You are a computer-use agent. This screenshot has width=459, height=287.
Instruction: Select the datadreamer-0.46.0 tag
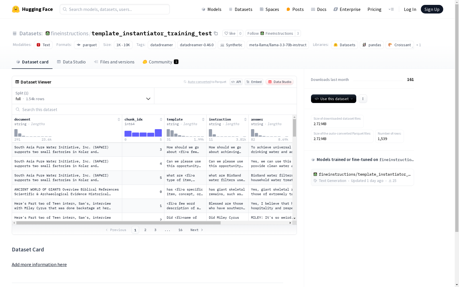tap(197, 45)
